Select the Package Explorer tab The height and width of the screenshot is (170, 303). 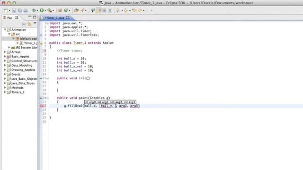(9, 18)
